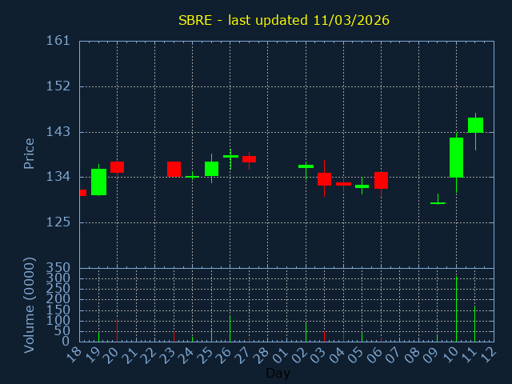This screenshot has width=512, height=384.
Task: Select the tallest green volume bar on day 10
Action: click(x=456, y=309)
